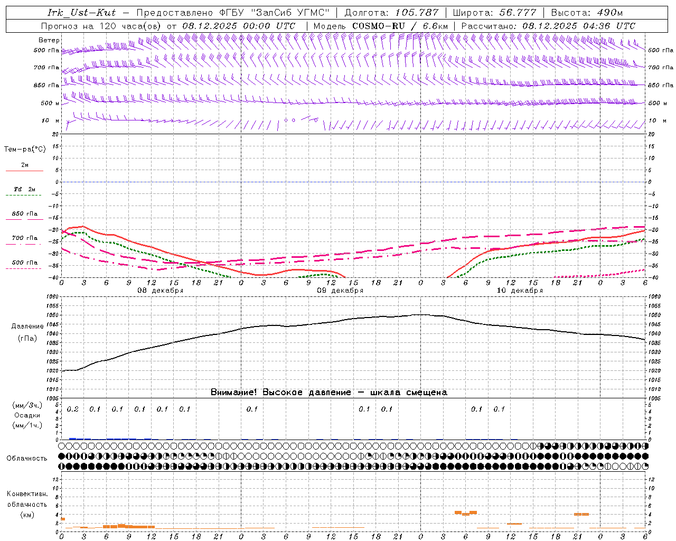Screen dimensions: 676x541
Task: Click the warning "Внимание! Высокое давление – шкала смещена"
Action: click(x=328, y=393)
